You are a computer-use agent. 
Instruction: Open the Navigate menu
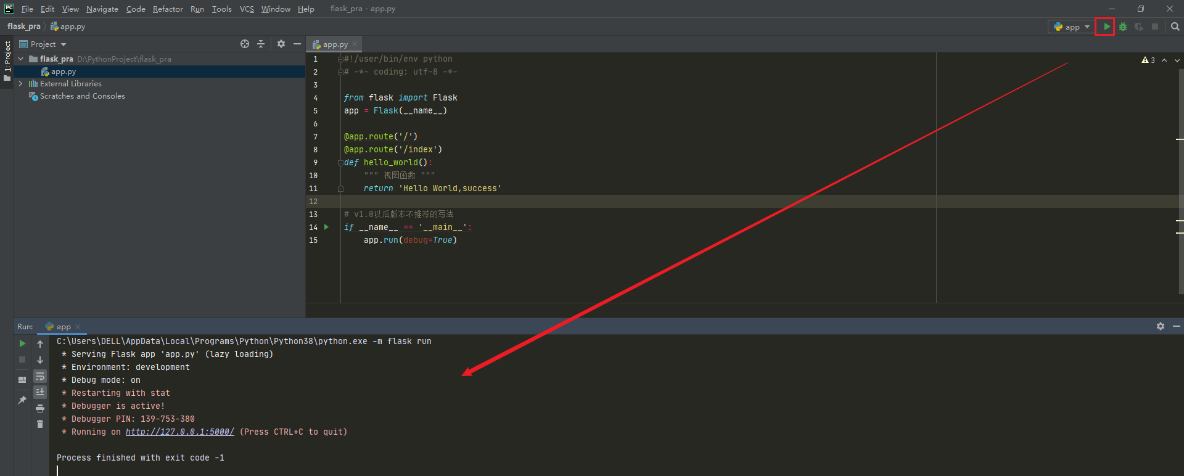(x=102, y=9)
